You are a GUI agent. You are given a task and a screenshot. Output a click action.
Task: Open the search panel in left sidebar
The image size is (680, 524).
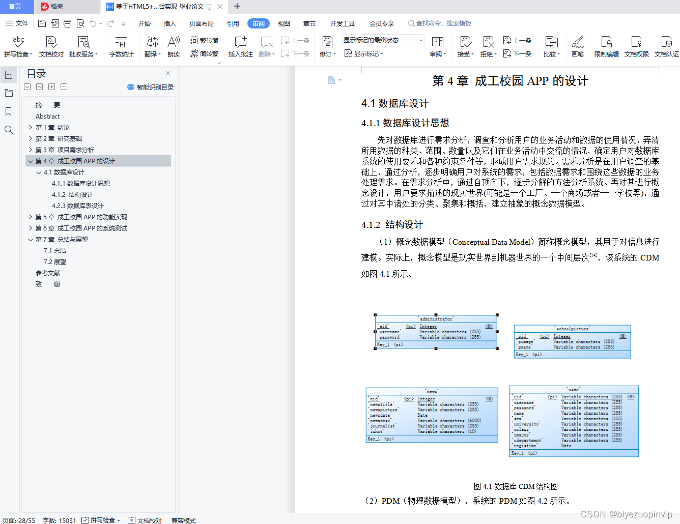(8, 130)
